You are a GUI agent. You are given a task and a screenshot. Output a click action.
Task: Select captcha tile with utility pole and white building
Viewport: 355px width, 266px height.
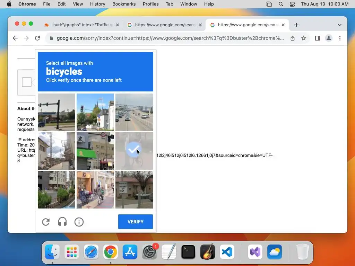57,151
